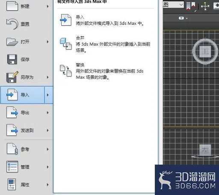This screenshot has height=195, width=219.
Task: Click the Export (导出) icon
Action: pyautogui.click(x=12, y=112)
